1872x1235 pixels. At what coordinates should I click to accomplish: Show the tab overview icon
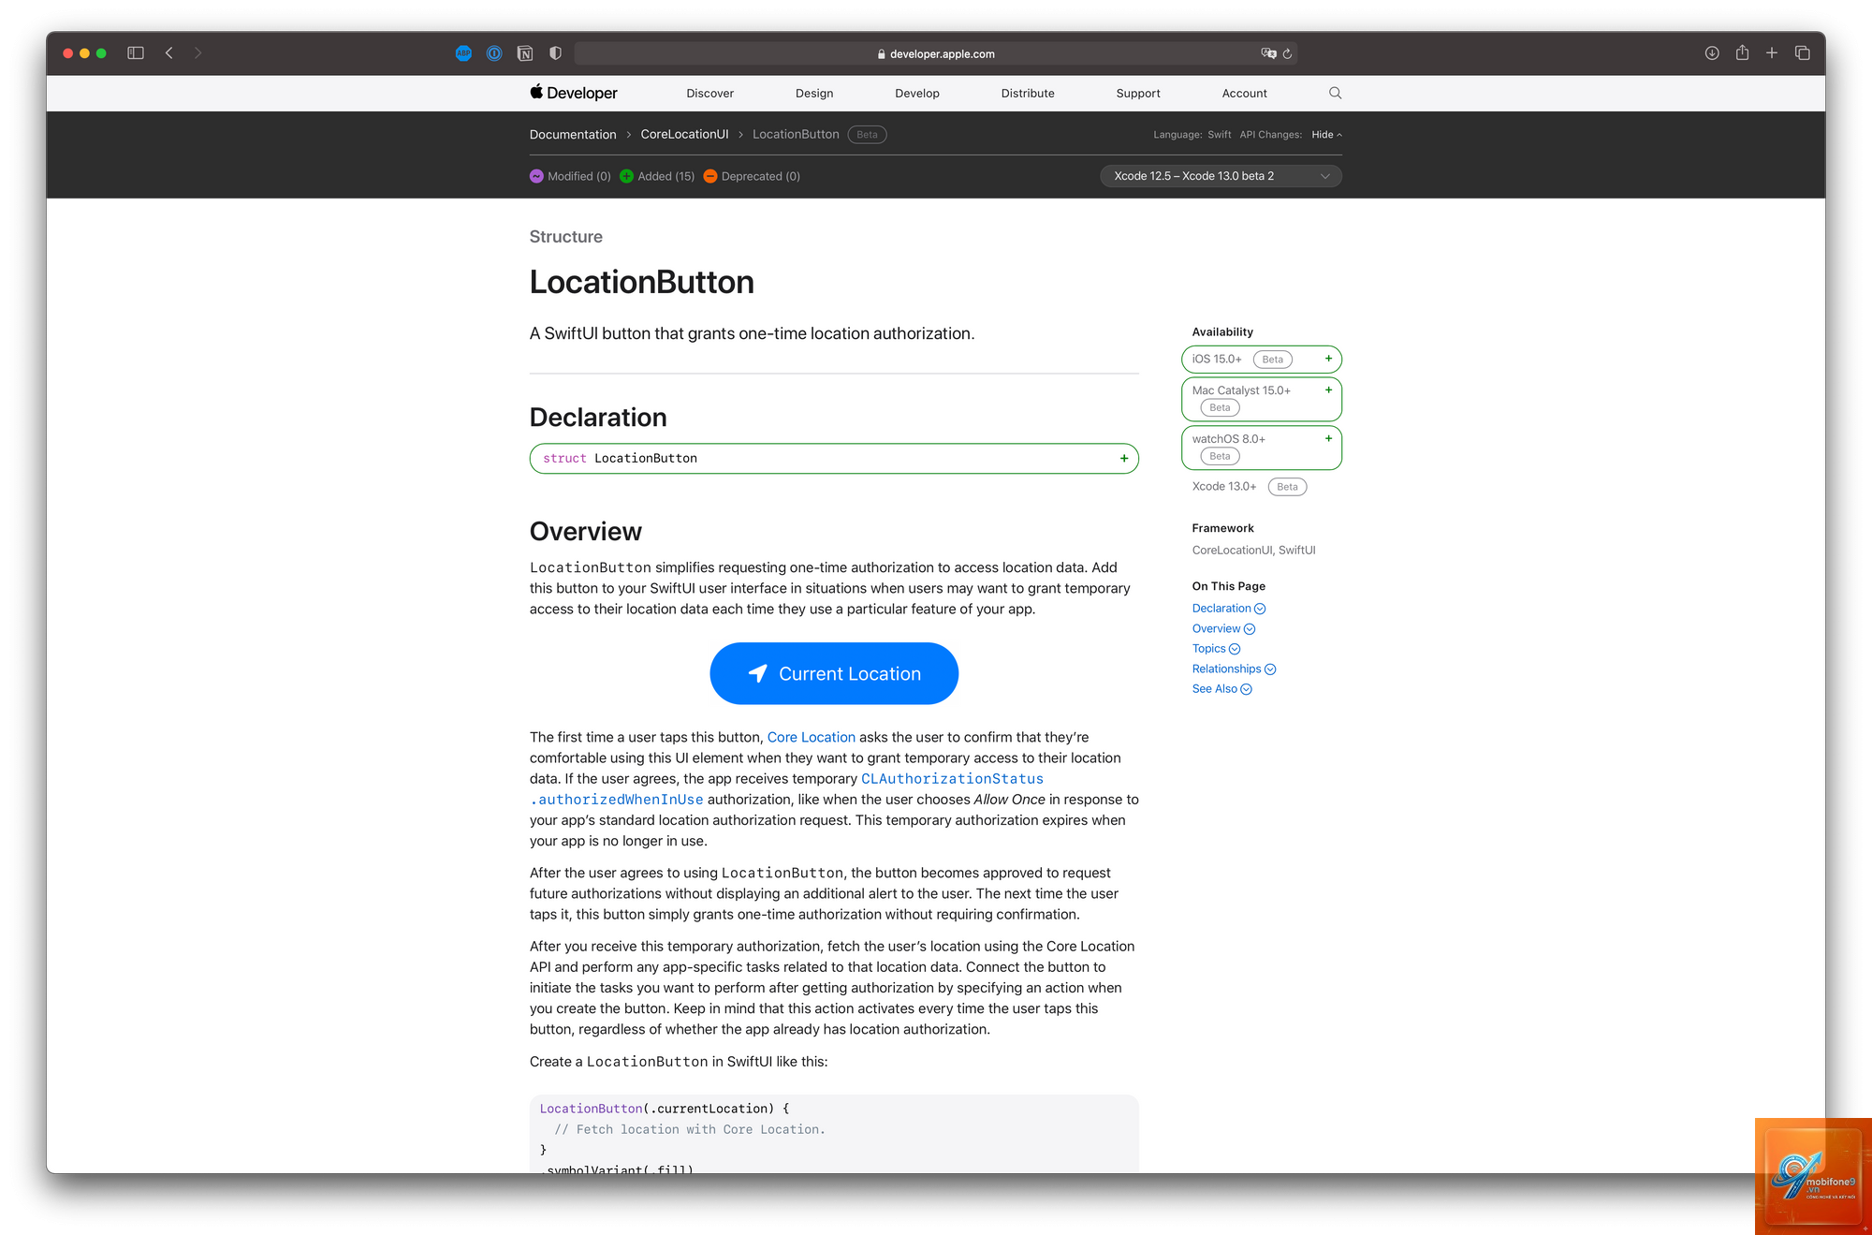pyautogui.click(x=1802, y=53)
